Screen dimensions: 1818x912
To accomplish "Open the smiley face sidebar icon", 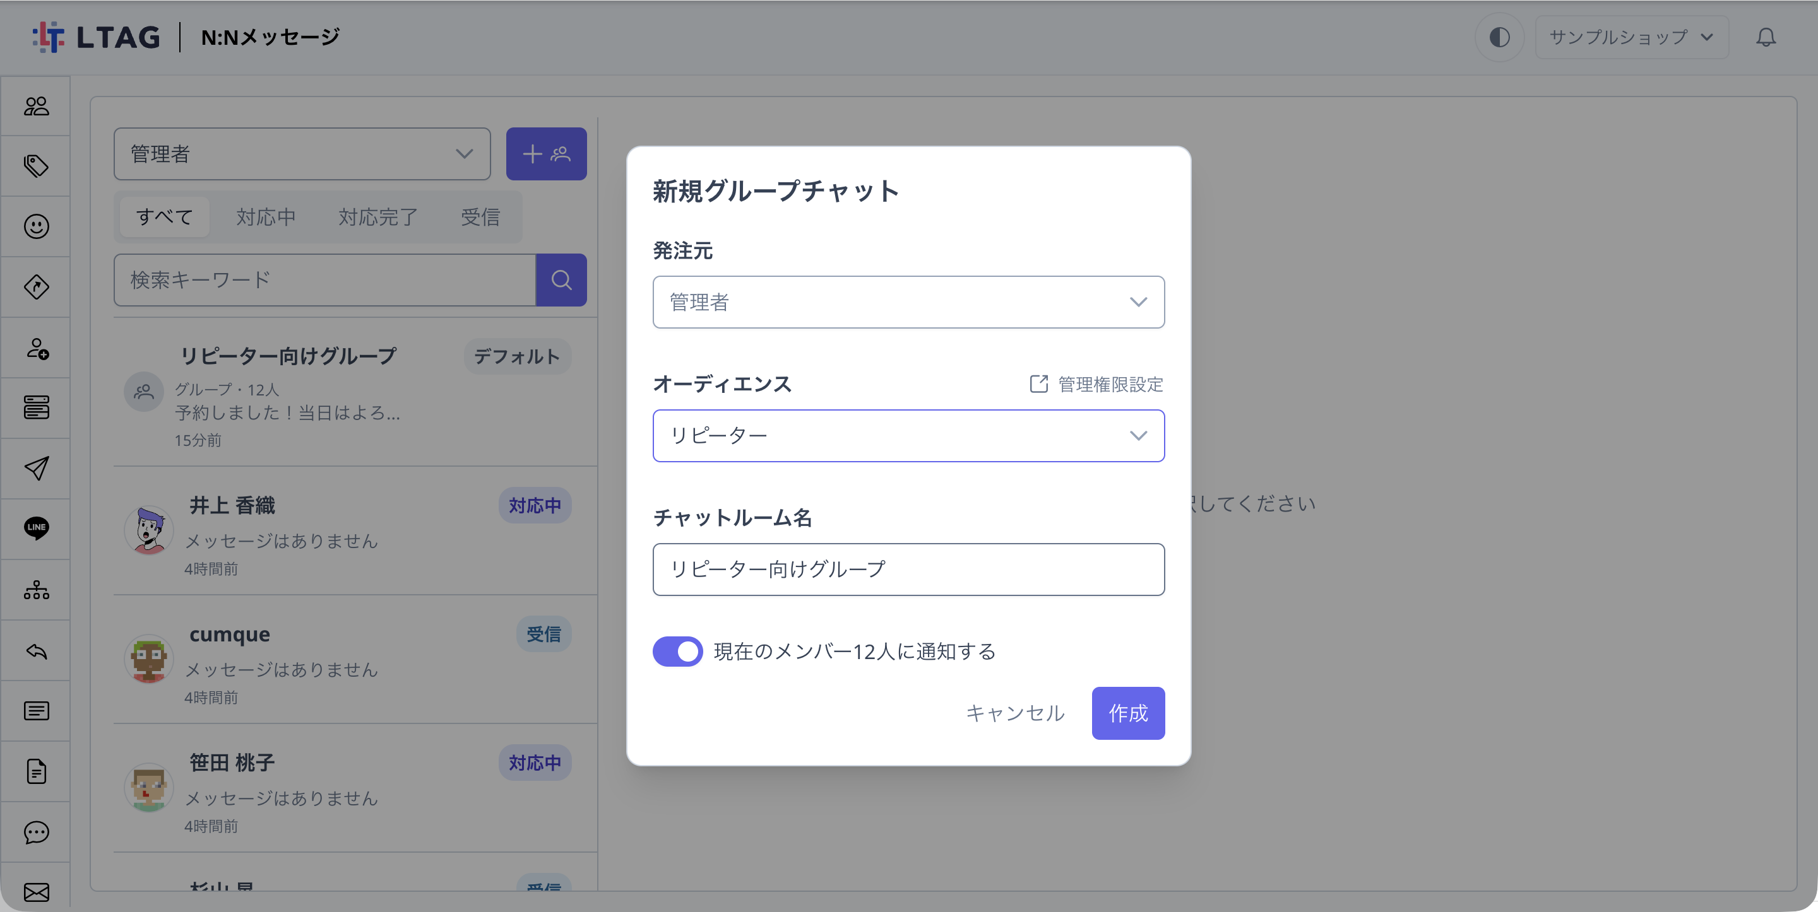I will tap(36, 226).
